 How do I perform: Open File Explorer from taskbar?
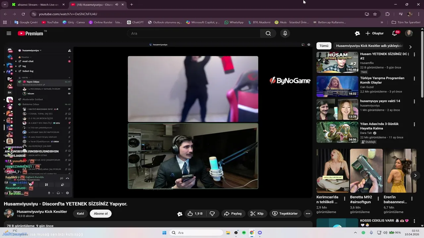tap(228, 233)
